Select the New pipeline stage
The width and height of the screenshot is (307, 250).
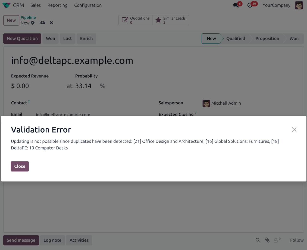(x=211, y=39)
